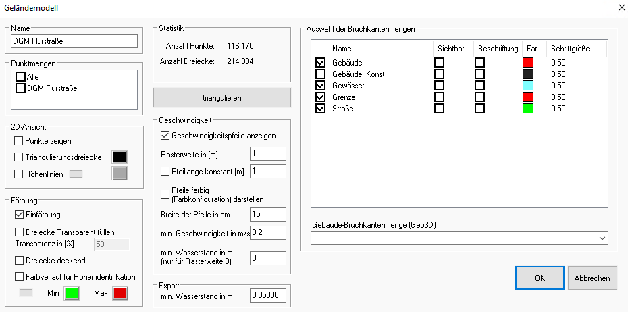
Task: Confirm the dialog with OK
Action: 539,278
